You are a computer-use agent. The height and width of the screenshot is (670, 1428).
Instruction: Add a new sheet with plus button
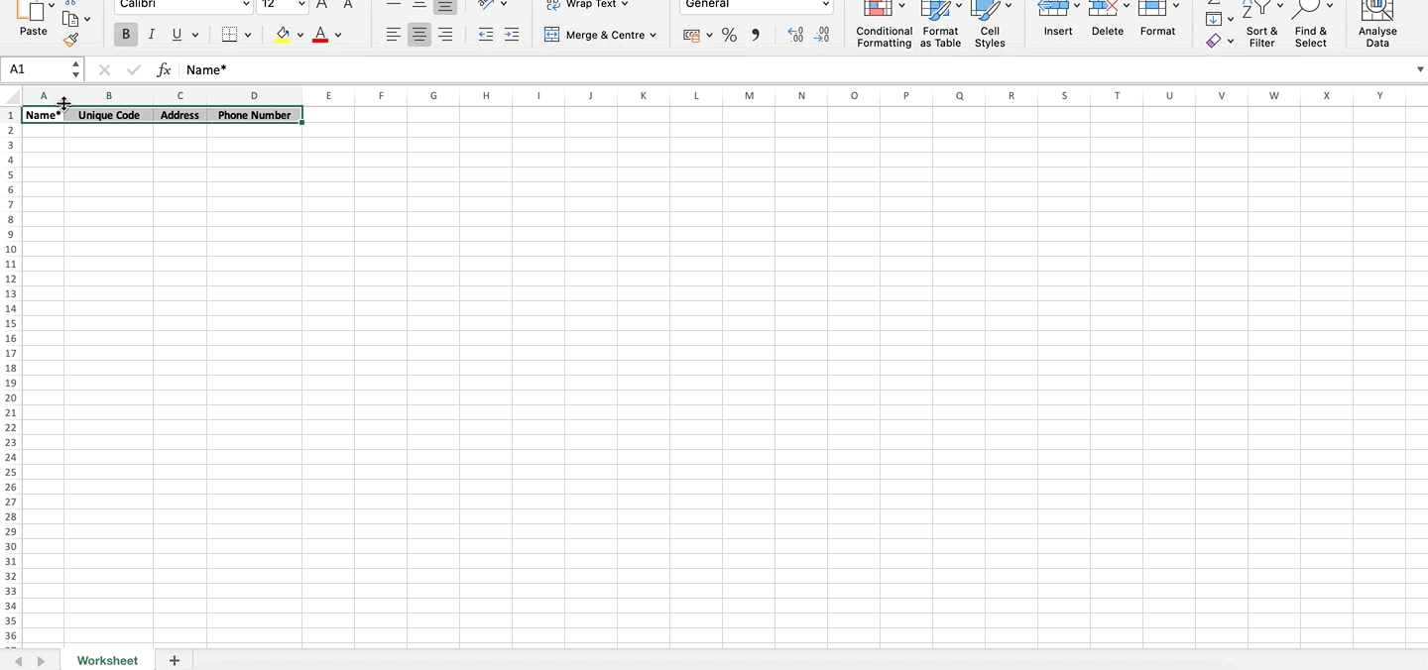(175, 660)
